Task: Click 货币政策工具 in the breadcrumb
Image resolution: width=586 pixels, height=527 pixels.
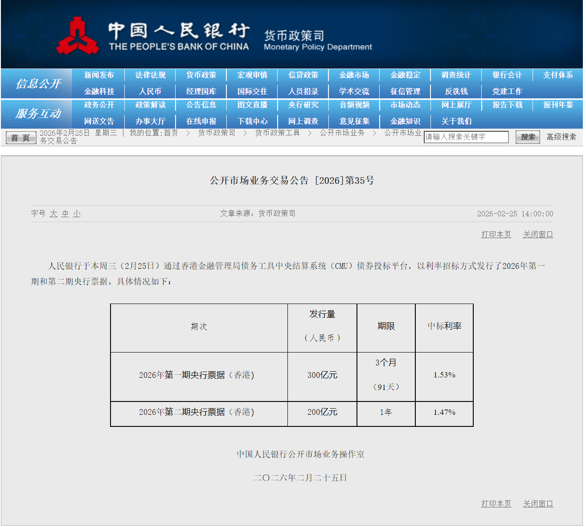Action: [x=277, y=133]
